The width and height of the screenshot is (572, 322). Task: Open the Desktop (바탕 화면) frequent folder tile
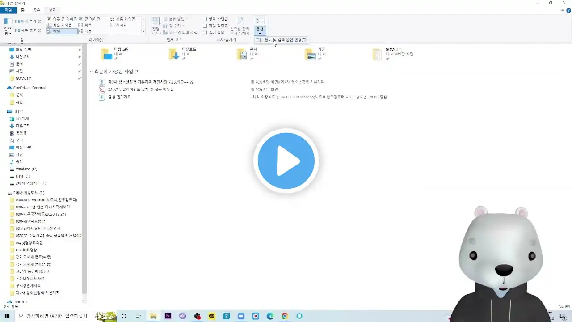(x=115, y=54)
